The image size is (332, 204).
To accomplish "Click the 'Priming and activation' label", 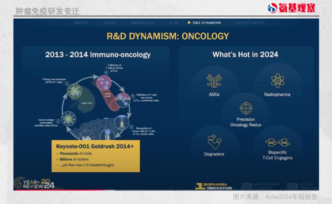I will pyautogui.click(x=54, y=81).
